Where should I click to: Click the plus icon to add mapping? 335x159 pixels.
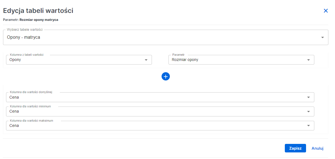166,76
